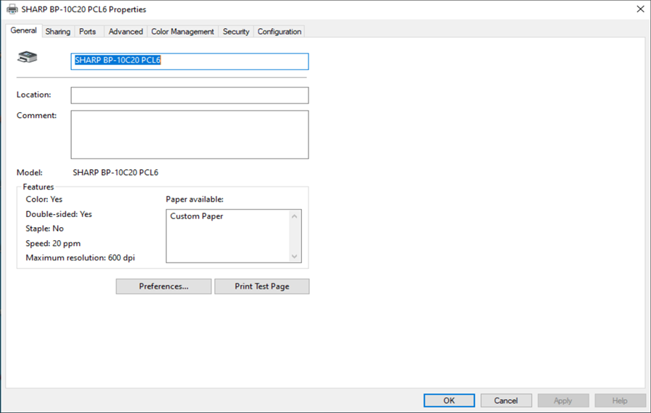The height and width of the screenshot is (413, 651).
Task: Click the 'Color: Yes' feature text
Action: [44, 200]
